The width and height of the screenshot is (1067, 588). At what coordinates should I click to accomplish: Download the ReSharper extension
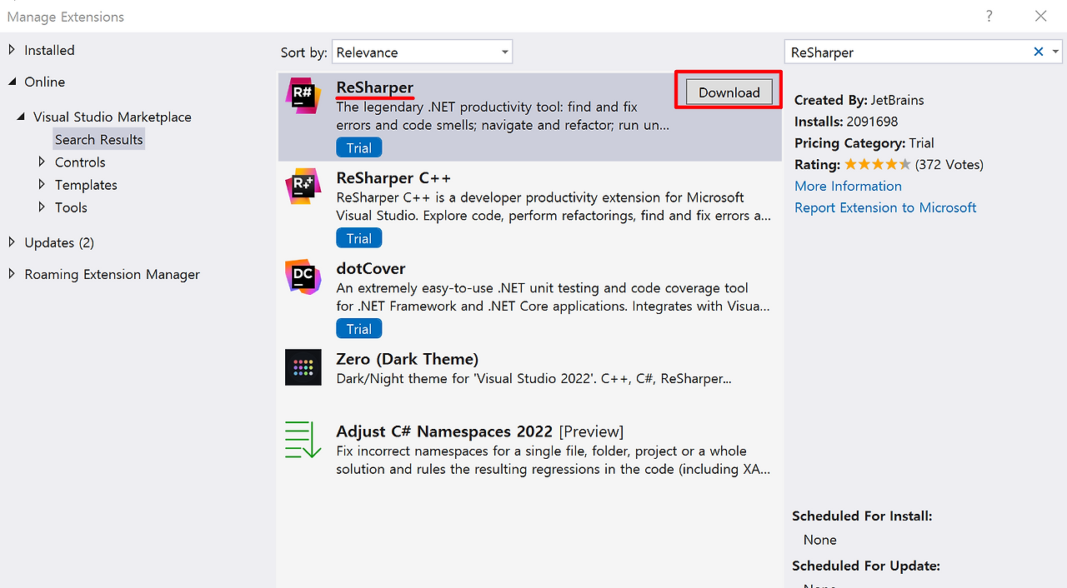tap(727, 92)
